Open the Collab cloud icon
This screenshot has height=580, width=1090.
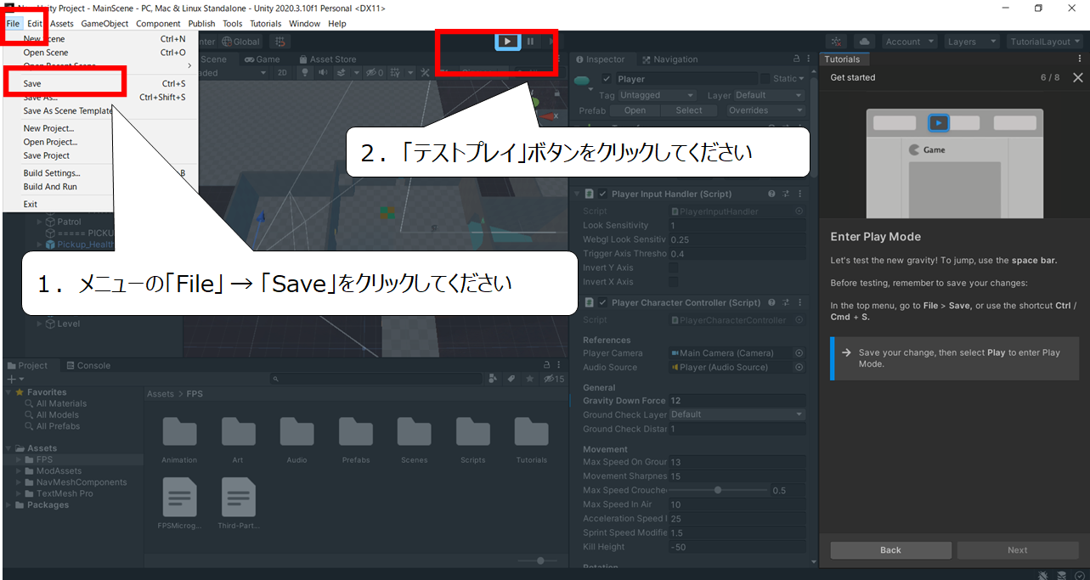864,42
